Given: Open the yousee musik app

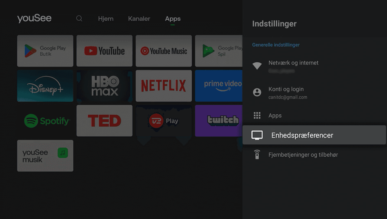Looking at the screenshot, I should 45,156.
